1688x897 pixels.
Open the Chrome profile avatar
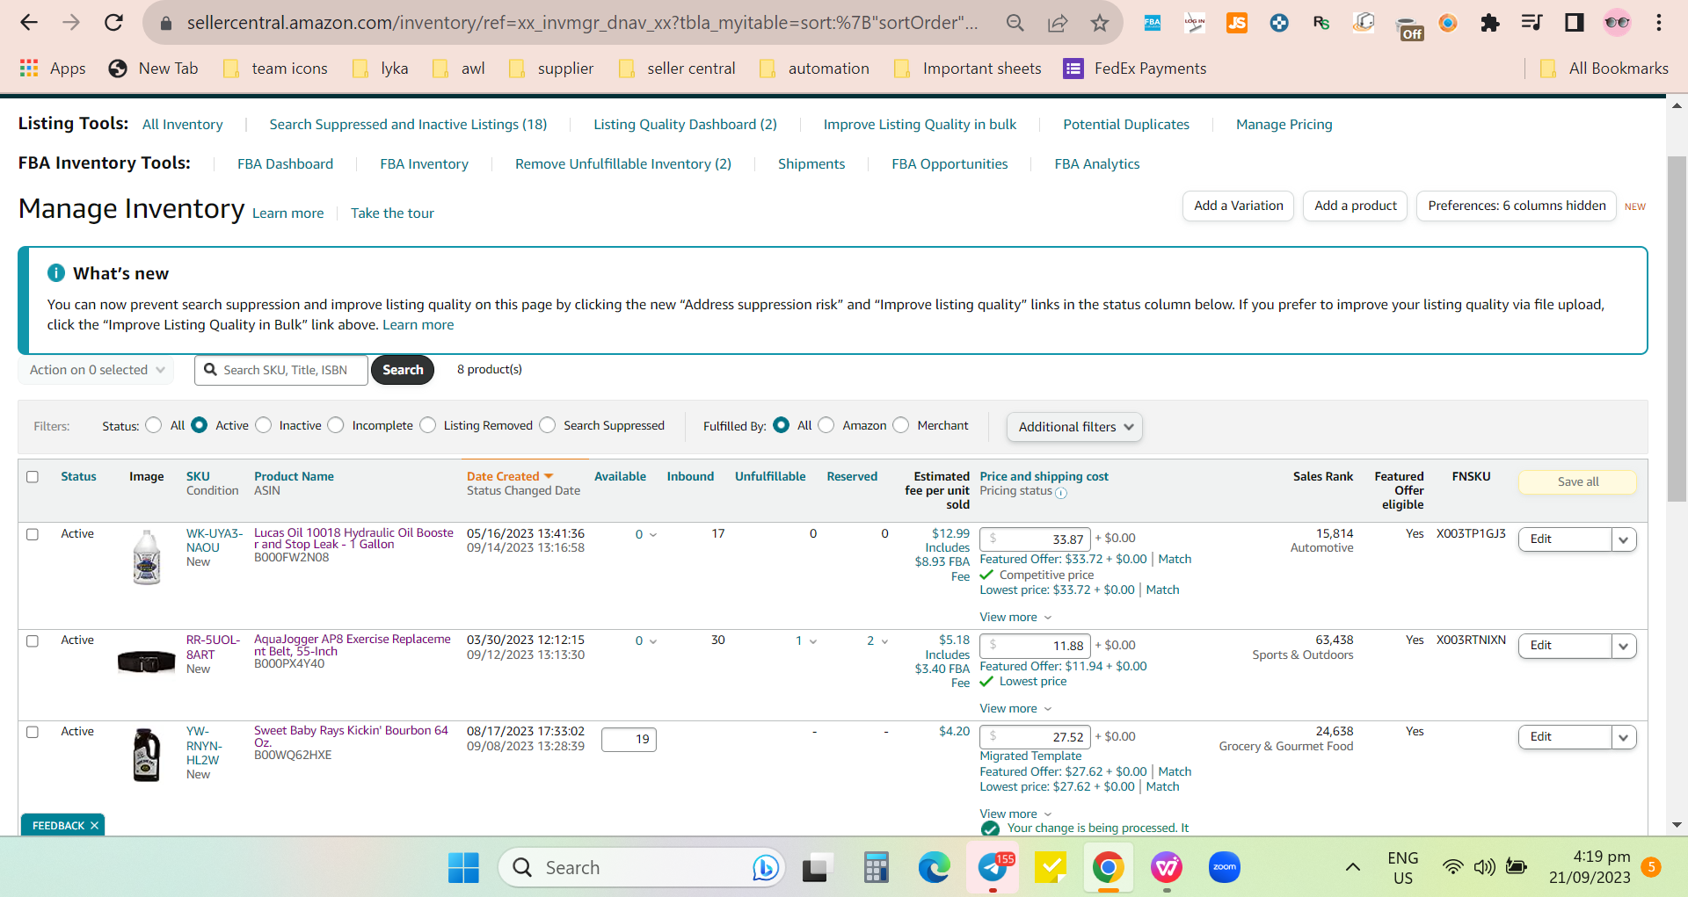click(1617, 23)
